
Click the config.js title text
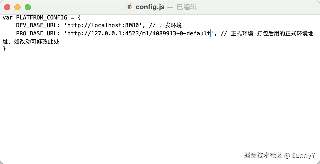(x=150, y=7)
